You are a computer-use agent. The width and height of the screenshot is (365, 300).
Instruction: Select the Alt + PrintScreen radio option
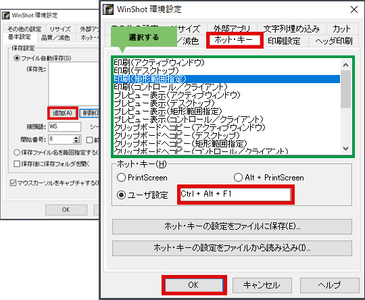click(x=238, y=178)
